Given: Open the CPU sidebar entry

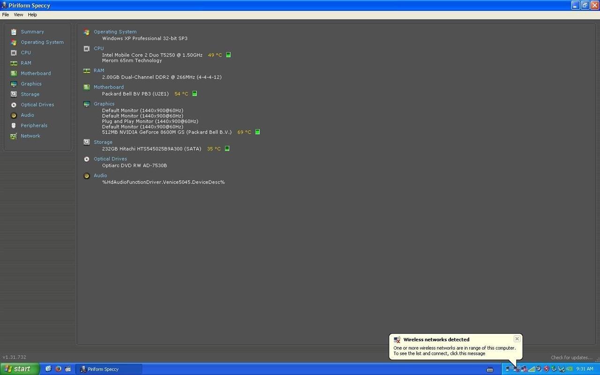Looking at the screenshot, I should [25, 52].
